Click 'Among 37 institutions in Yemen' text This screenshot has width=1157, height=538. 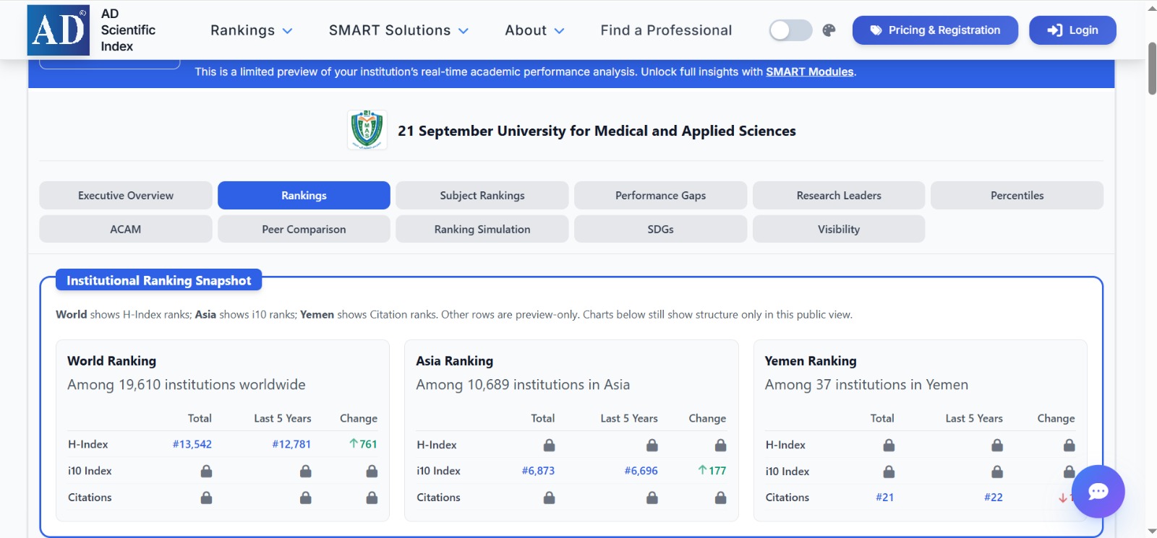point(866,385)
